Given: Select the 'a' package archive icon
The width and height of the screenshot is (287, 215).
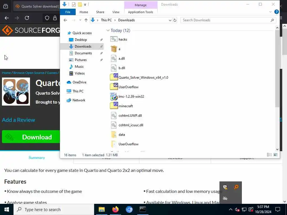Looking at the screenshot, I should [x=114, y=49].
